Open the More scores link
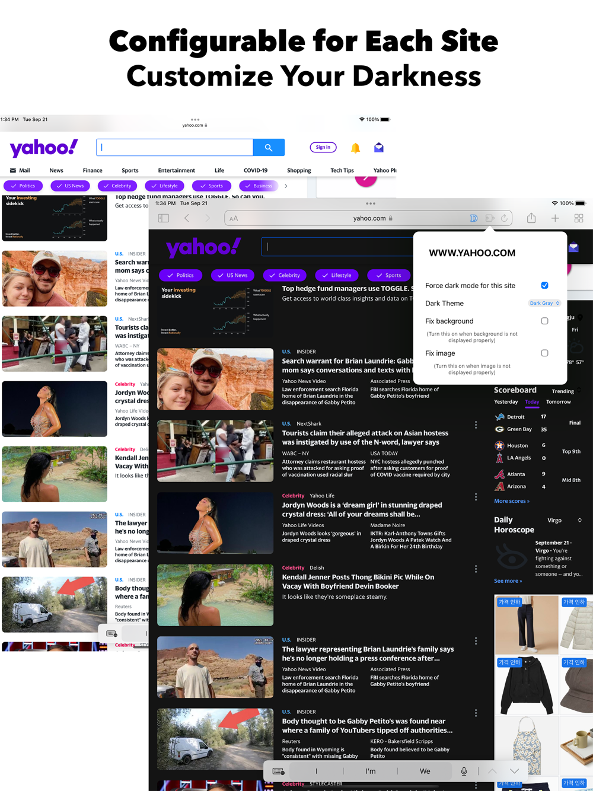 pos(512,501)
